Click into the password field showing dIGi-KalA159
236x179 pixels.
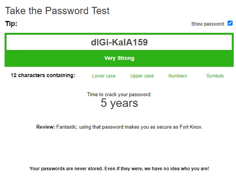point(119,42)
